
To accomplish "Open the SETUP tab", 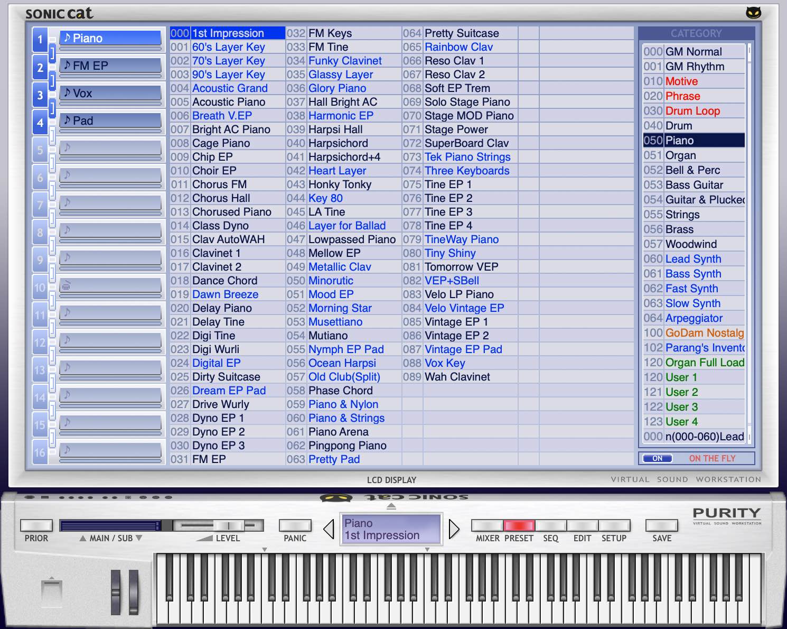I will coord(614,526).
